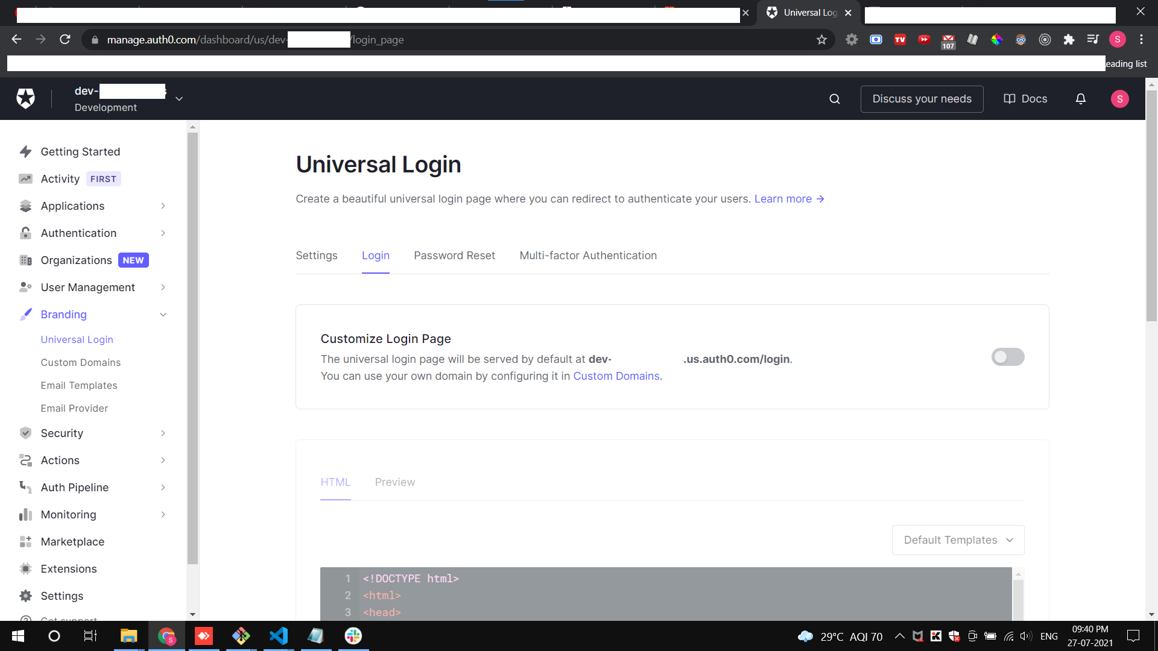Open the Windows notification center

pyautogui.click(x=1133, y=636)
